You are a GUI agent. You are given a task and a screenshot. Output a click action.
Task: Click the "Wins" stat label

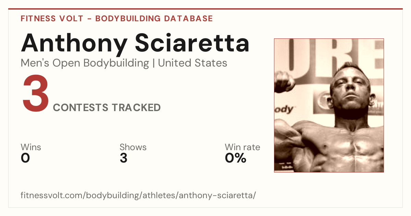(x=31, y=147)
